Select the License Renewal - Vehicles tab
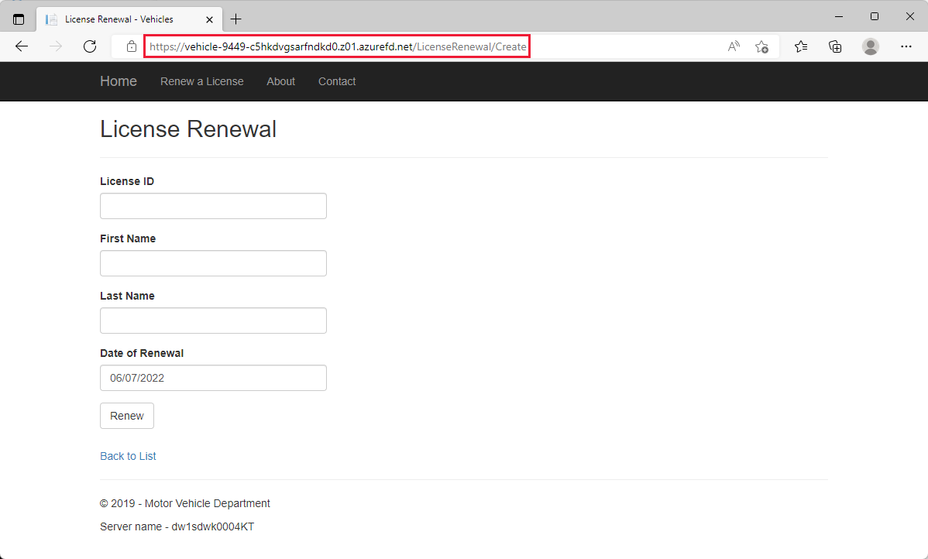928x559 pixels. 129,19
